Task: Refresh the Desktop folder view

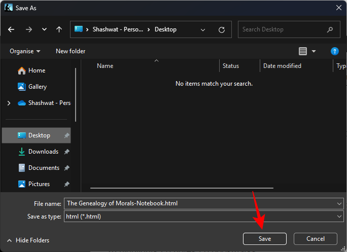Action: coord(222,30)
